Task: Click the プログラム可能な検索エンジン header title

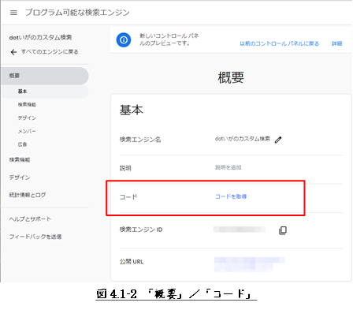Action: click(x=77, y=13)
